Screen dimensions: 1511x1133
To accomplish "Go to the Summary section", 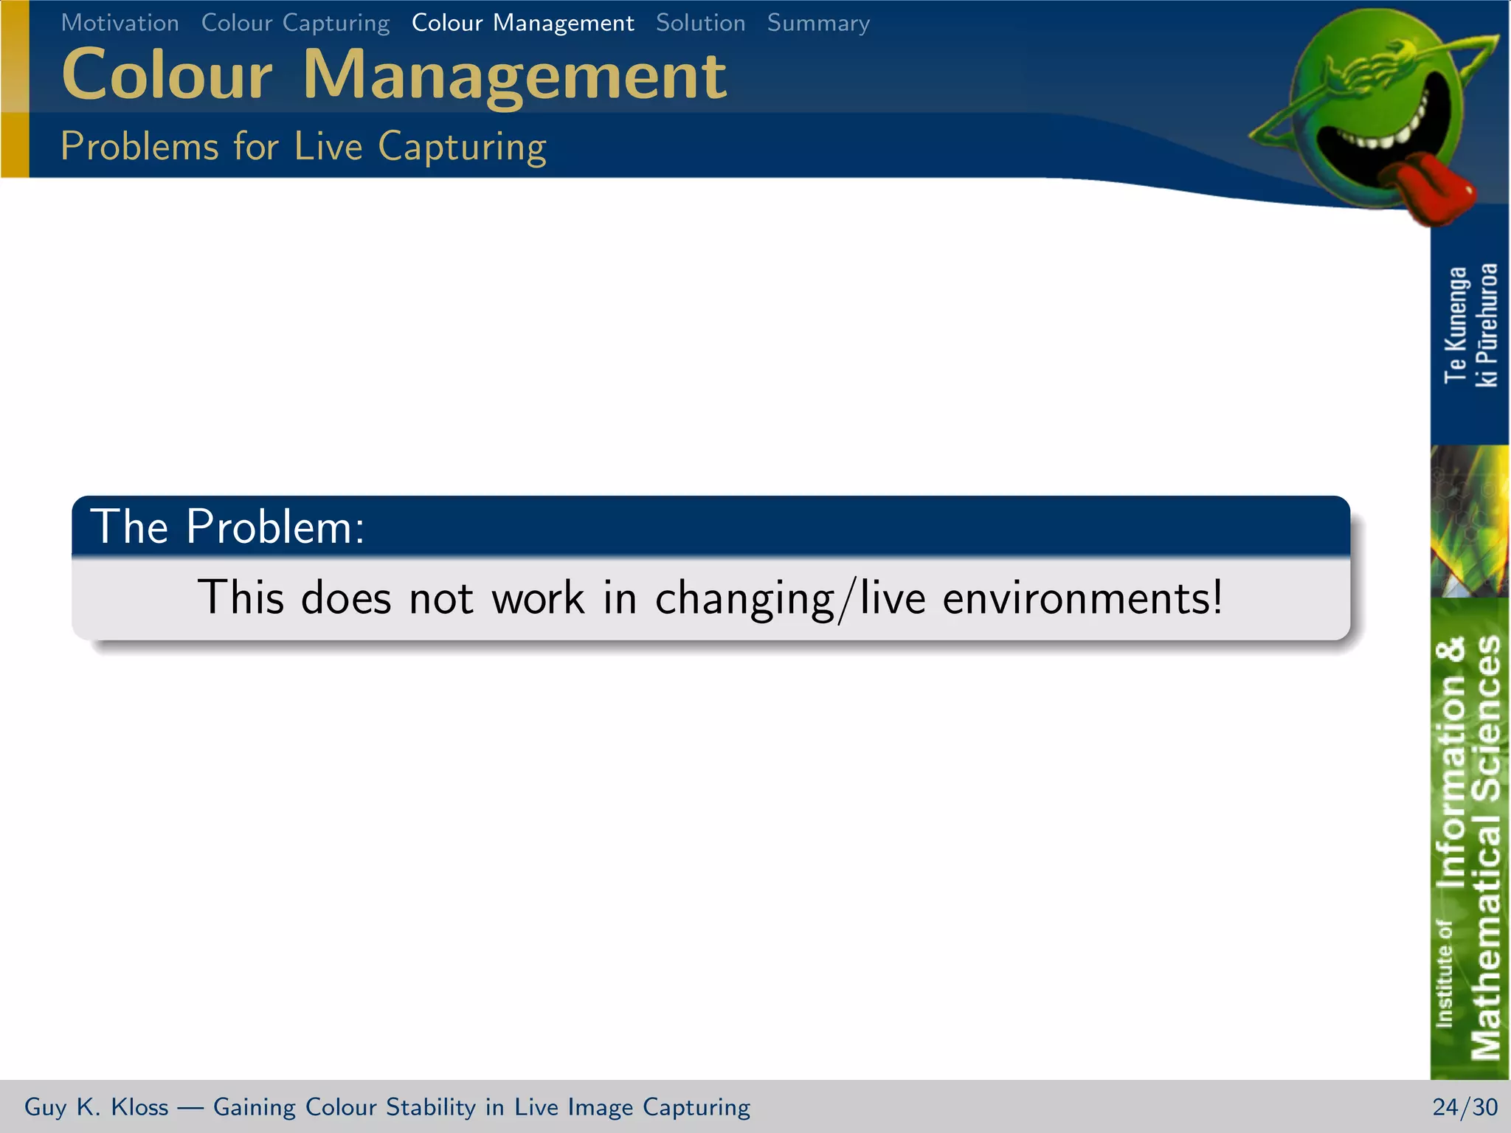I will pyautogui.click(x=818, y=23).
